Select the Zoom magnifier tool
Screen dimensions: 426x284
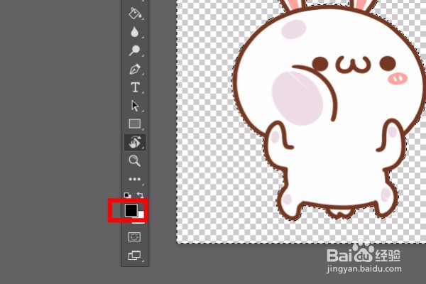pyautogui.click(x=134, y=160)
